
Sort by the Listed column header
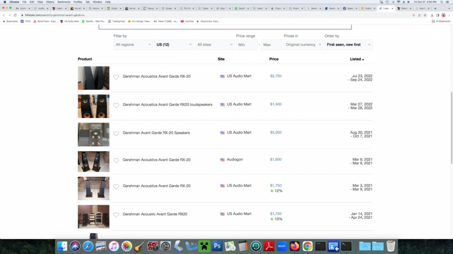pyautogui.click(x=357, y=59)
